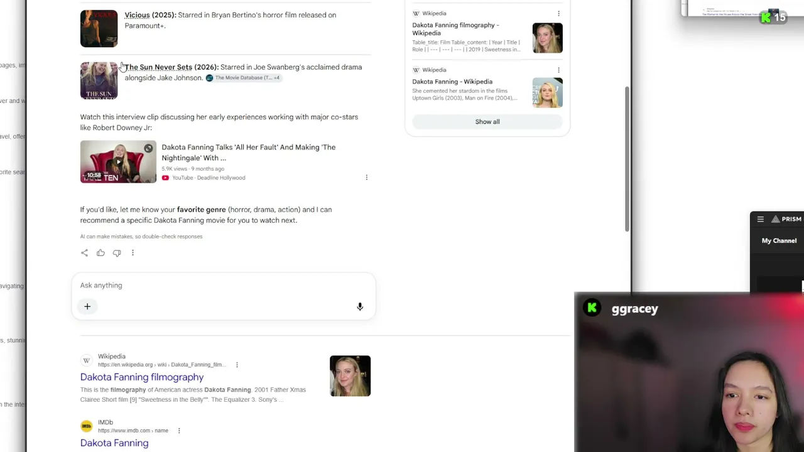
Task: Click the Dakota Fanning image beside the Wikipedia result
Action: [x=350, y=376]
